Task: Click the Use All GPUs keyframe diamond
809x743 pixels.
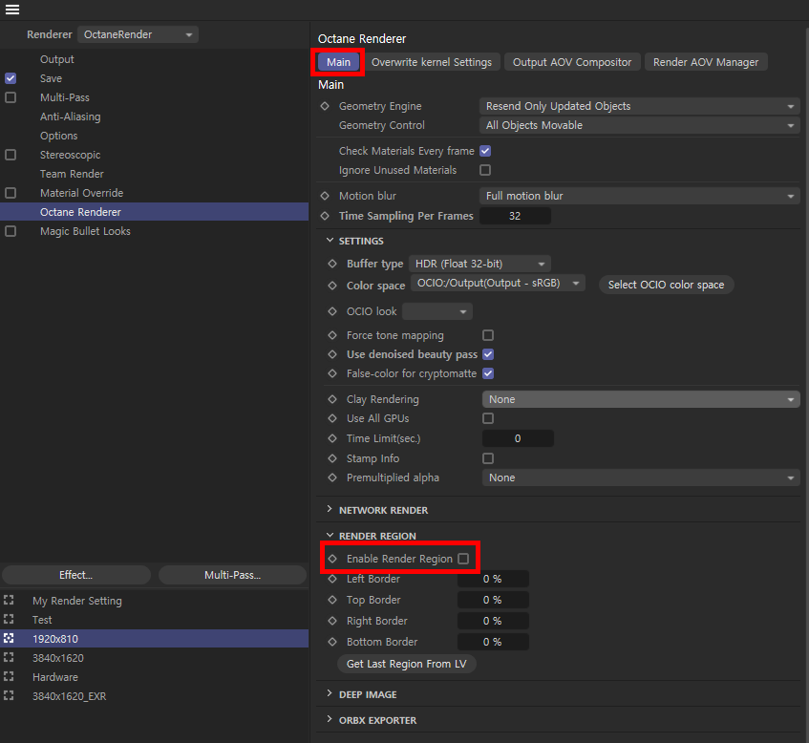Action: [x=332, y=418]
